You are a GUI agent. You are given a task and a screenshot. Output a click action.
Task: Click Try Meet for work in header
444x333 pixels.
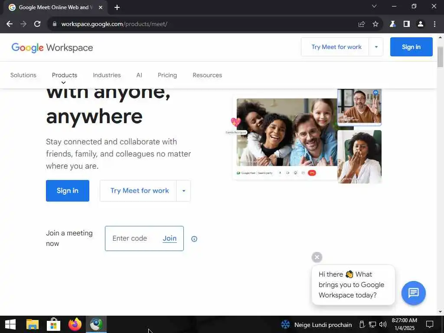click(x=336, y=47)
